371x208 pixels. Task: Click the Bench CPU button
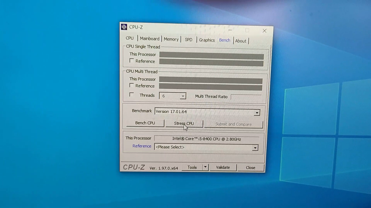click(145, 123)
